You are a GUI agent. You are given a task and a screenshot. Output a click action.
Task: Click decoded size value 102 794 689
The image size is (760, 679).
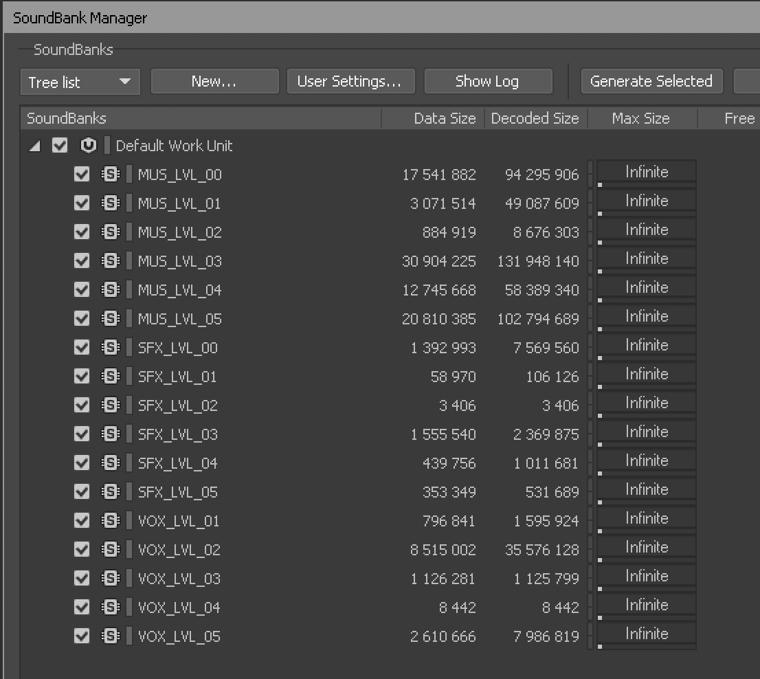point(538,319)
